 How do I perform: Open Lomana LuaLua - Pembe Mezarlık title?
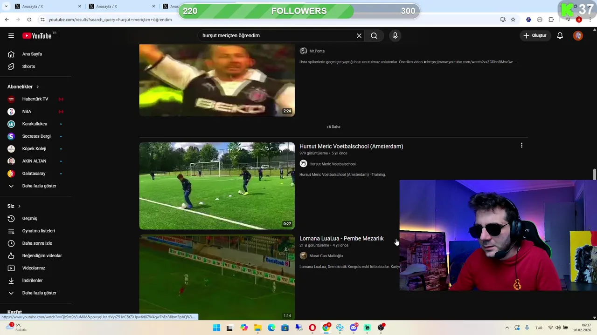341,238
